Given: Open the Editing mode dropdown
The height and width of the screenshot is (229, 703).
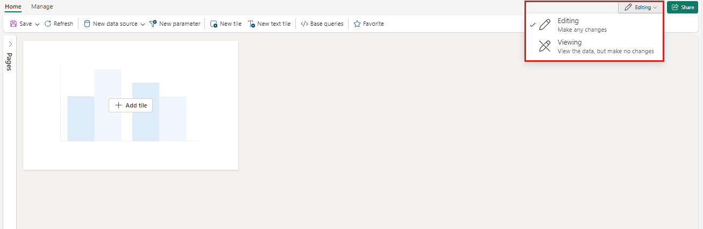Looking at the screenshot, I should [641, 8].
